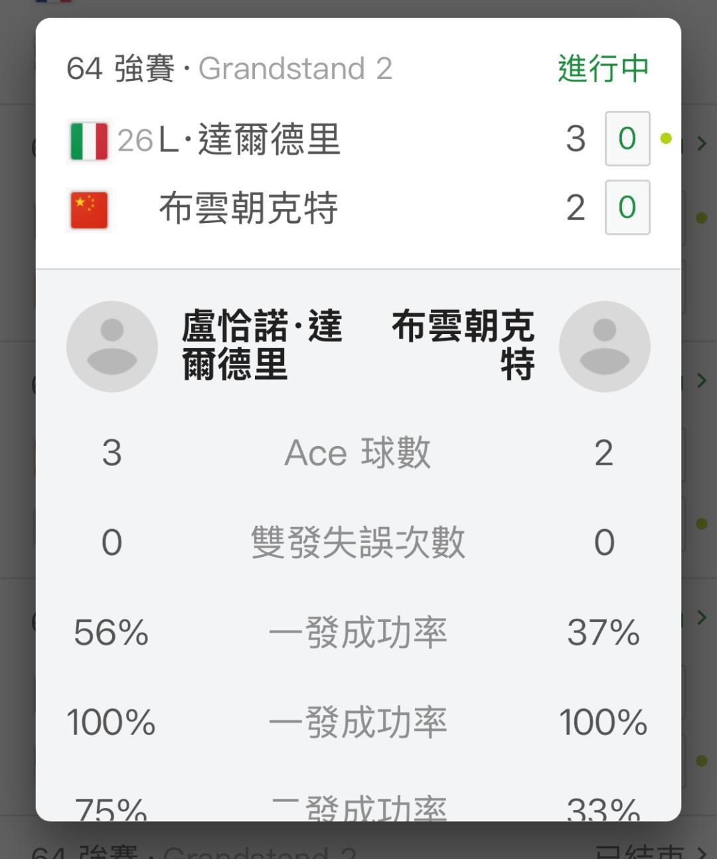Tap the yellow-green serving indicator dot

click(x=666, y=138)
